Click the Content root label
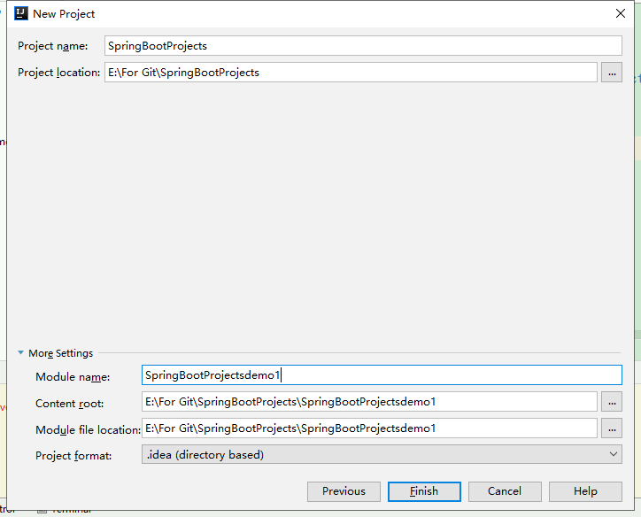This screenshot has width=641, height=517. pos(69,404)
